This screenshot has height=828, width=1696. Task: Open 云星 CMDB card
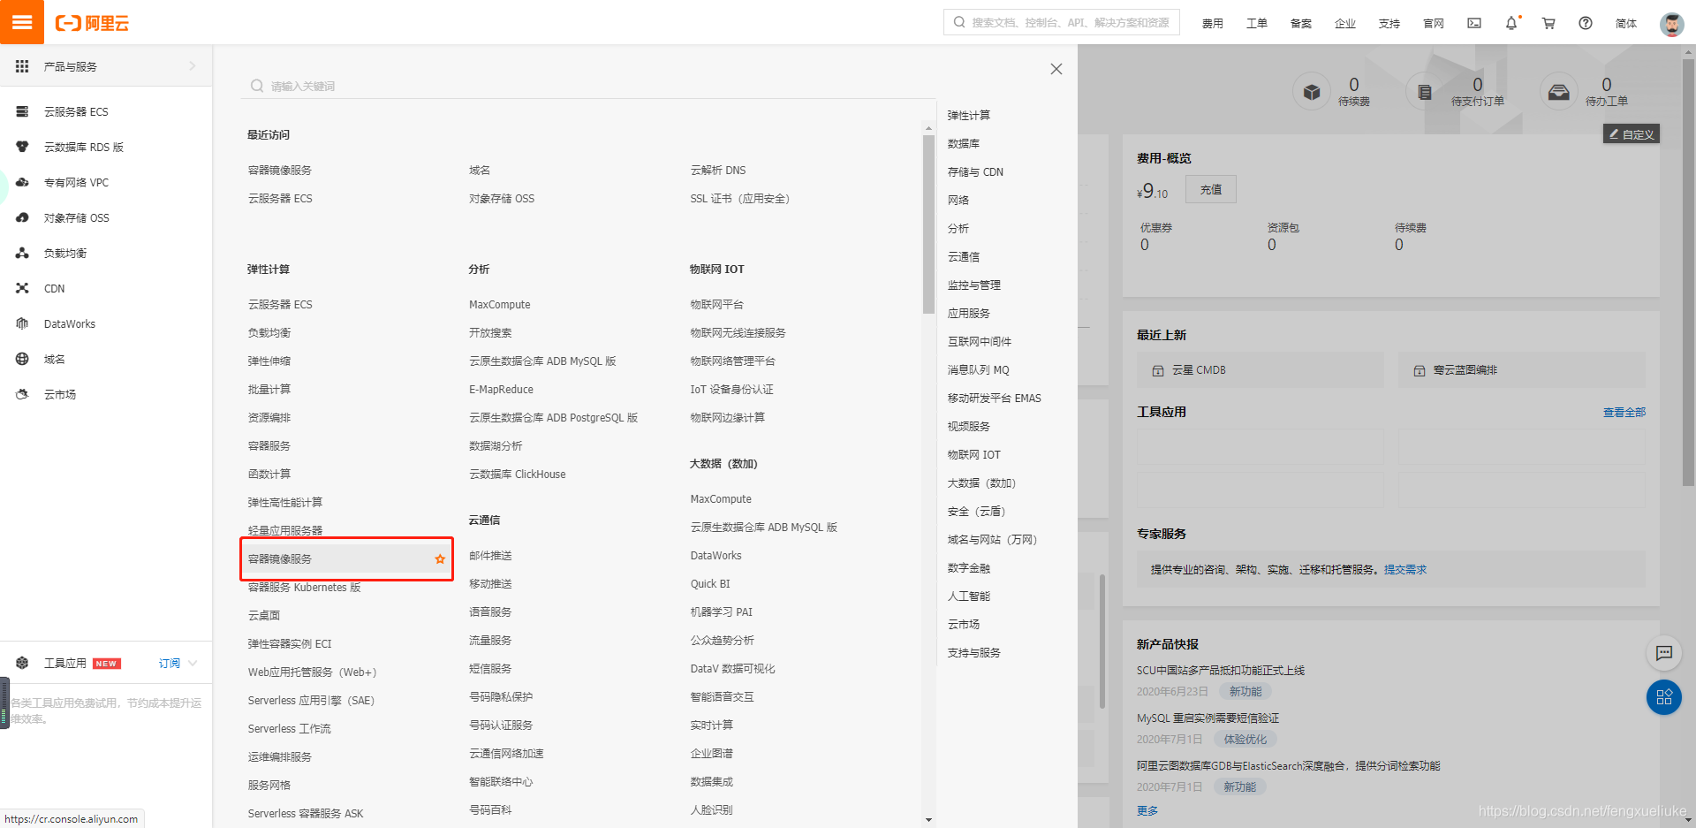coord(1261,370)
